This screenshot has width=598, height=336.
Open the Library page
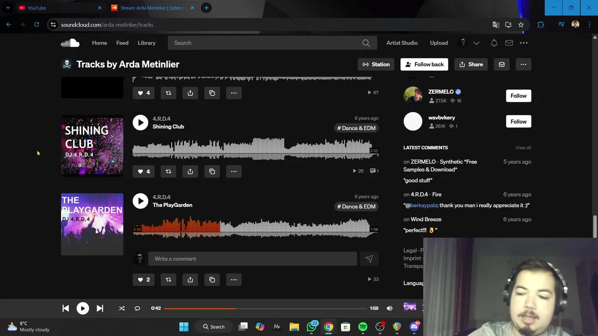point(147,43)
